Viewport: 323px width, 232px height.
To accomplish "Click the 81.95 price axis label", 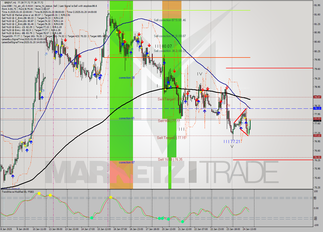I will pyautogui.click(x=317, y=5).
